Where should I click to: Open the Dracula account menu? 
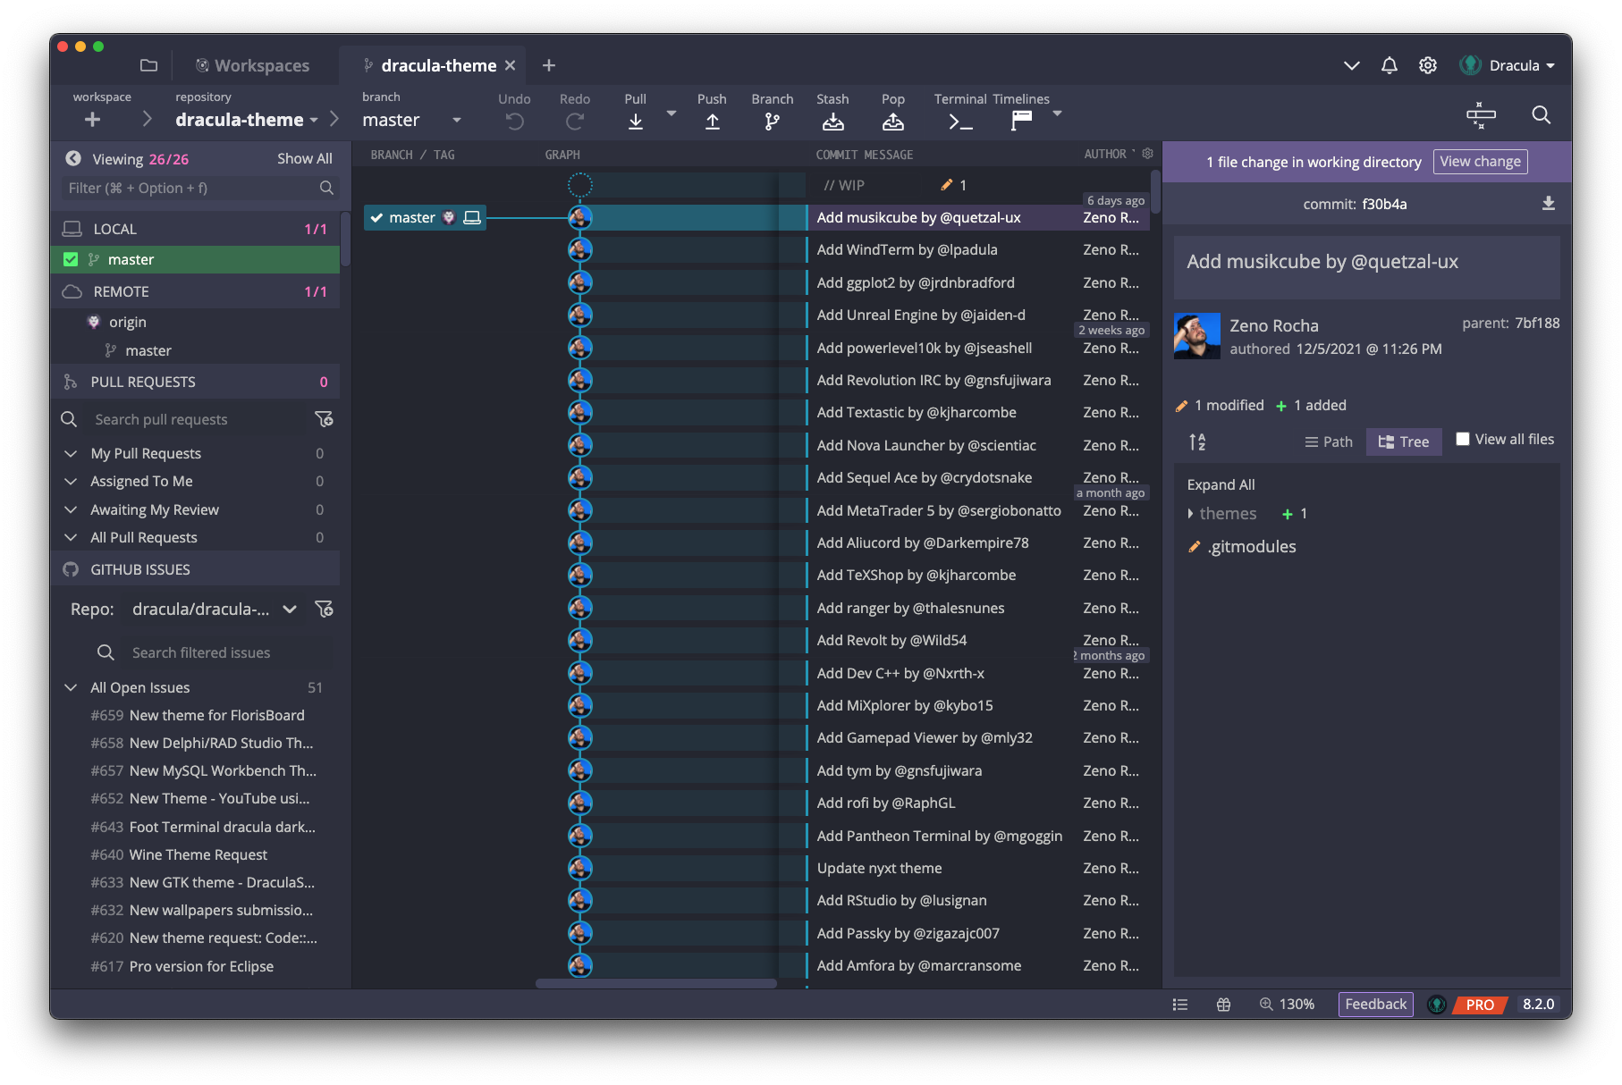point(1513,64)
